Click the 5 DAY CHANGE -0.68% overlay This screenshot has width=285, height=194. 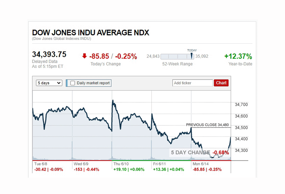[199, 153]
